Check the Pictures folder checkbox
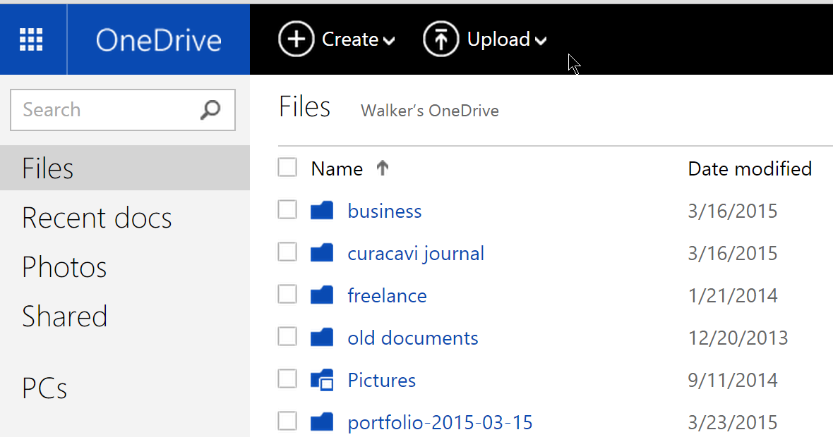This screenshot has height=437, width=833. pos(287,378)
